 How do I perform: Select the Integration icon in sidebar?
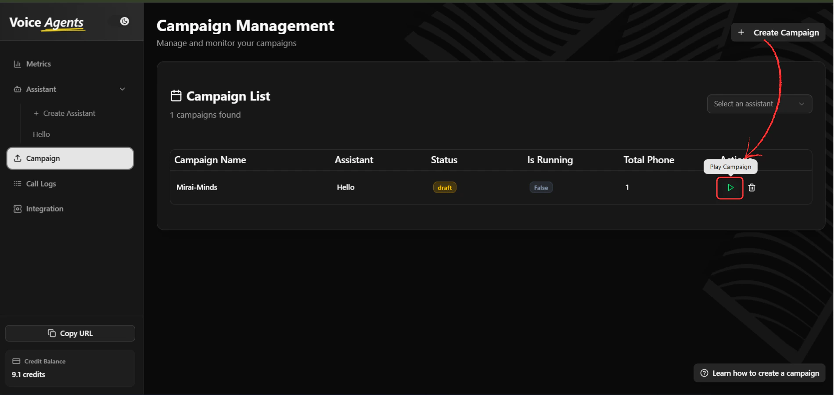point(17,208)
